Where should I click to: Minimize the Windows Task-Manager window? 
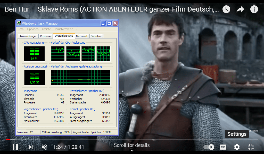pyautogui.click(x=103, y=23)
